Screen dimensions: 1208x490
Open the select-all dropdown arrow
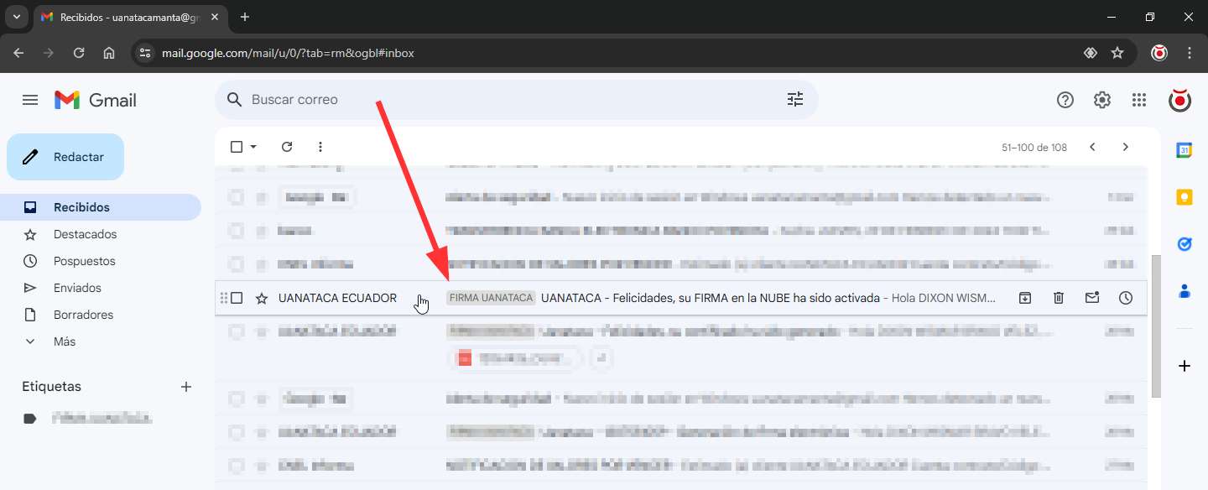coord(253,147)
